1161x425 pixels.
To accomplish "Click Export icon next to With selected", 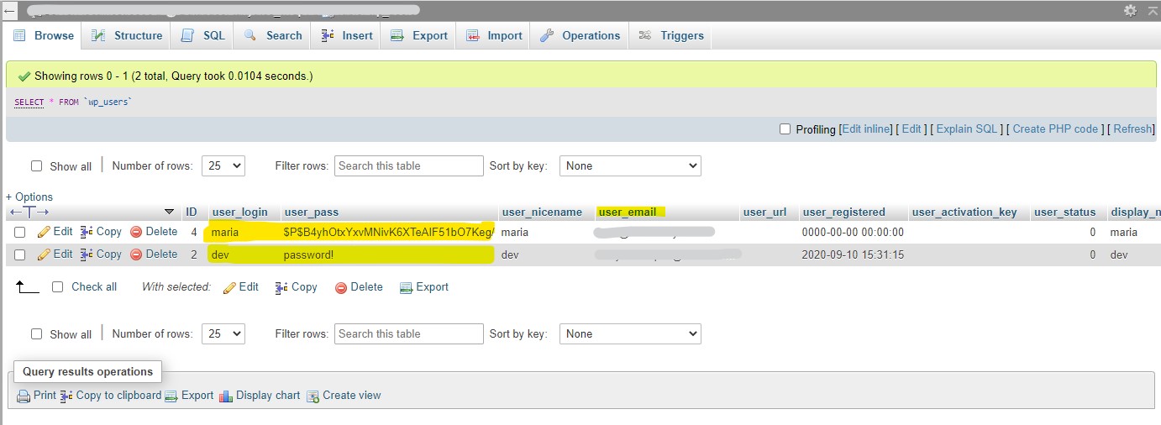I will click(x=407, y=287).
